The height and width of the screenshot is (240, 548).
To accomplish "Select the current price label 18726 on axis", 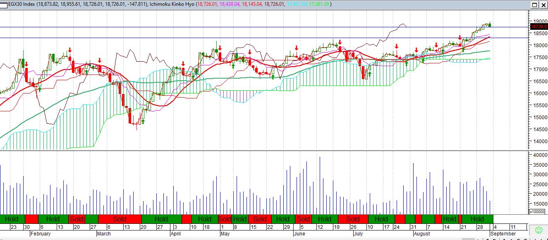I will point(538,26).
